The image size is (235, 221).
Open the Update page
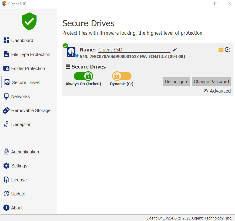[18, 194]
